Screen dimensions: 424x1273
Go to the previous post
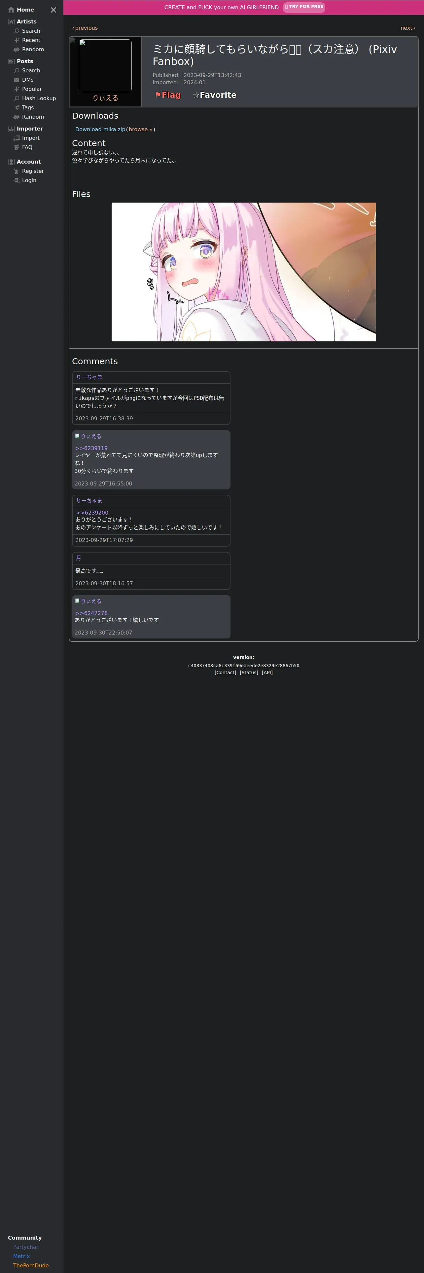tap(85, 28)
